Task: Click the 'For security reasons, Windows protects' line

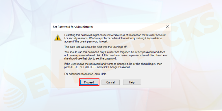Action: point(113,38)
